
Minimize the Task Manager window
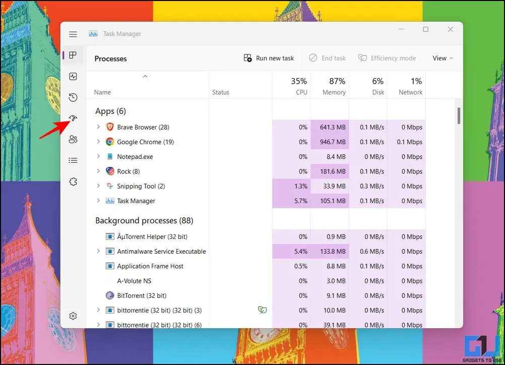pos(401,29)
